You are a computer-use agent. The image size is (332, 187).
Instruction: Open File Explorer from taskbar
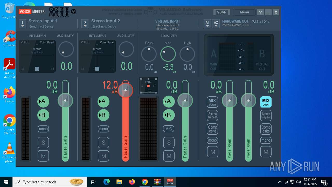tap(119, 182)
